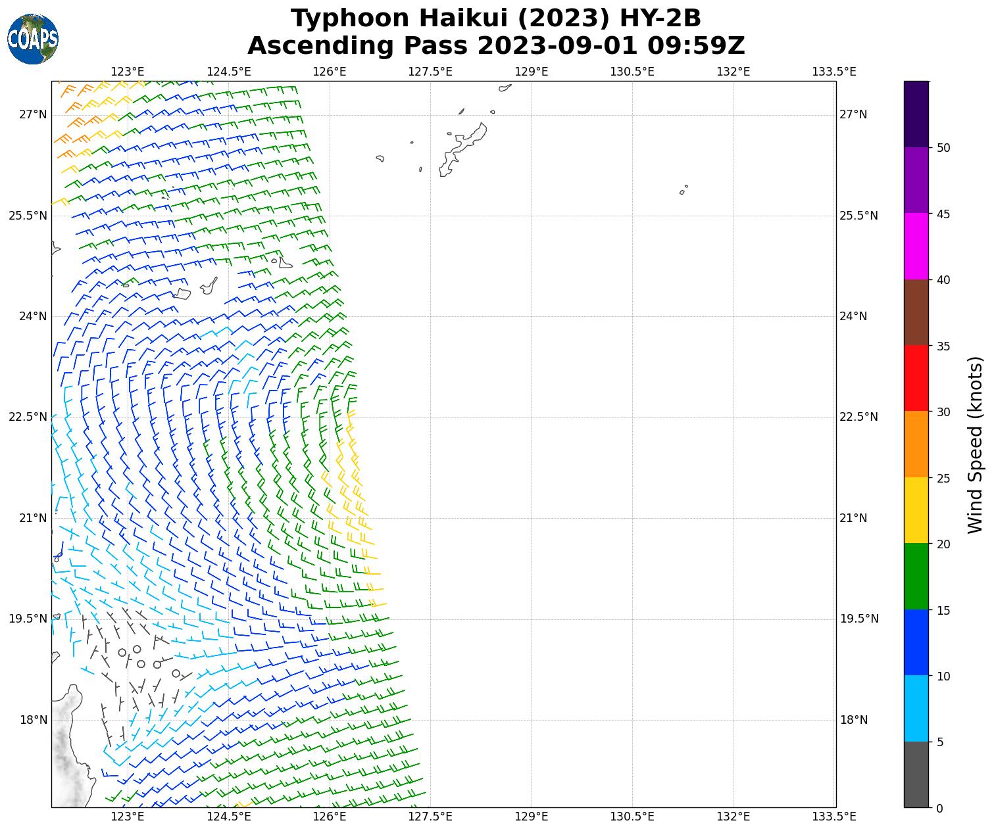Click the 25.5°N label on right axis
994x831 pixels.
(858, 216)
